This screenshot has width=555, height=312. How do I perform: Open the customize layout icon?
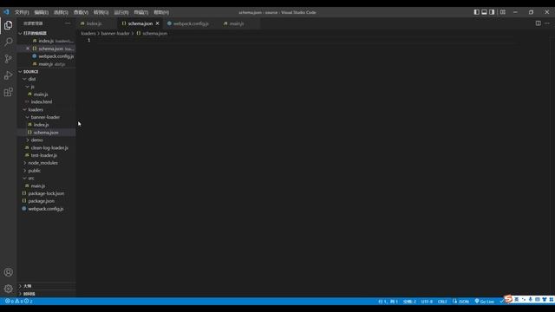503,12
